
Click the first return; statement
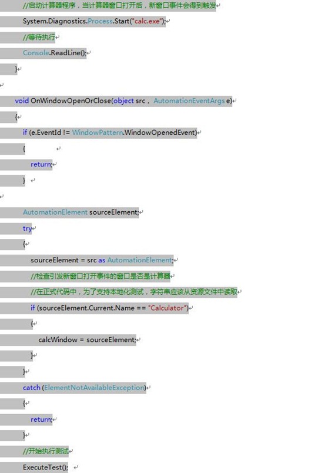(x=41, y=164)
